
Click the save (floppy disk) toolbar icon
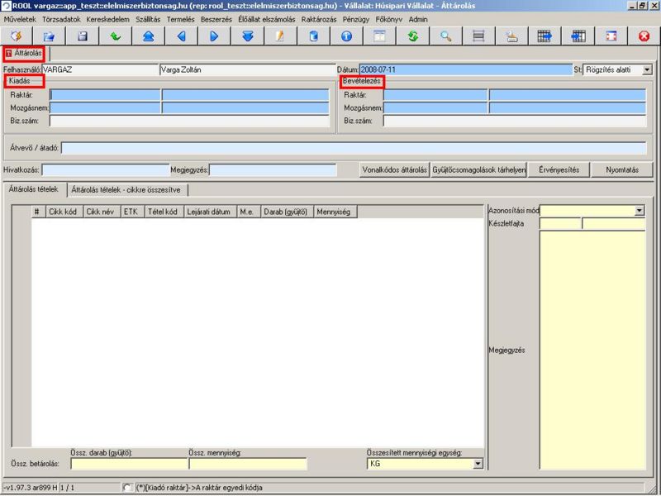82,36
